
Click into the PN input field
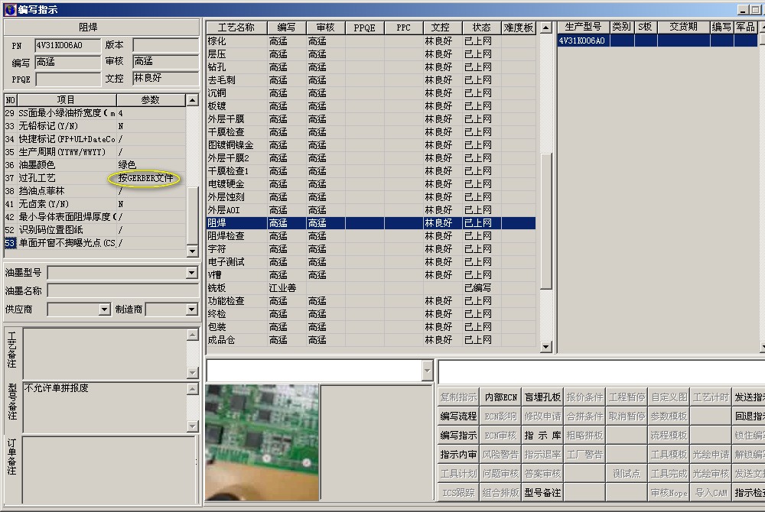[x=67, y=46]
